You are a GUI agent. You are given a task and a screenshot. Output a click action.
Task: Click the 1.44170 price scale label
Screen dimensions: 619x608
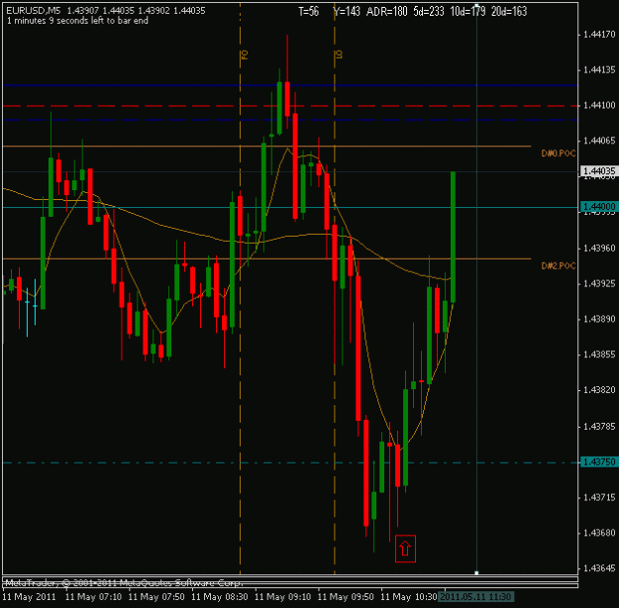click(599, 35)
